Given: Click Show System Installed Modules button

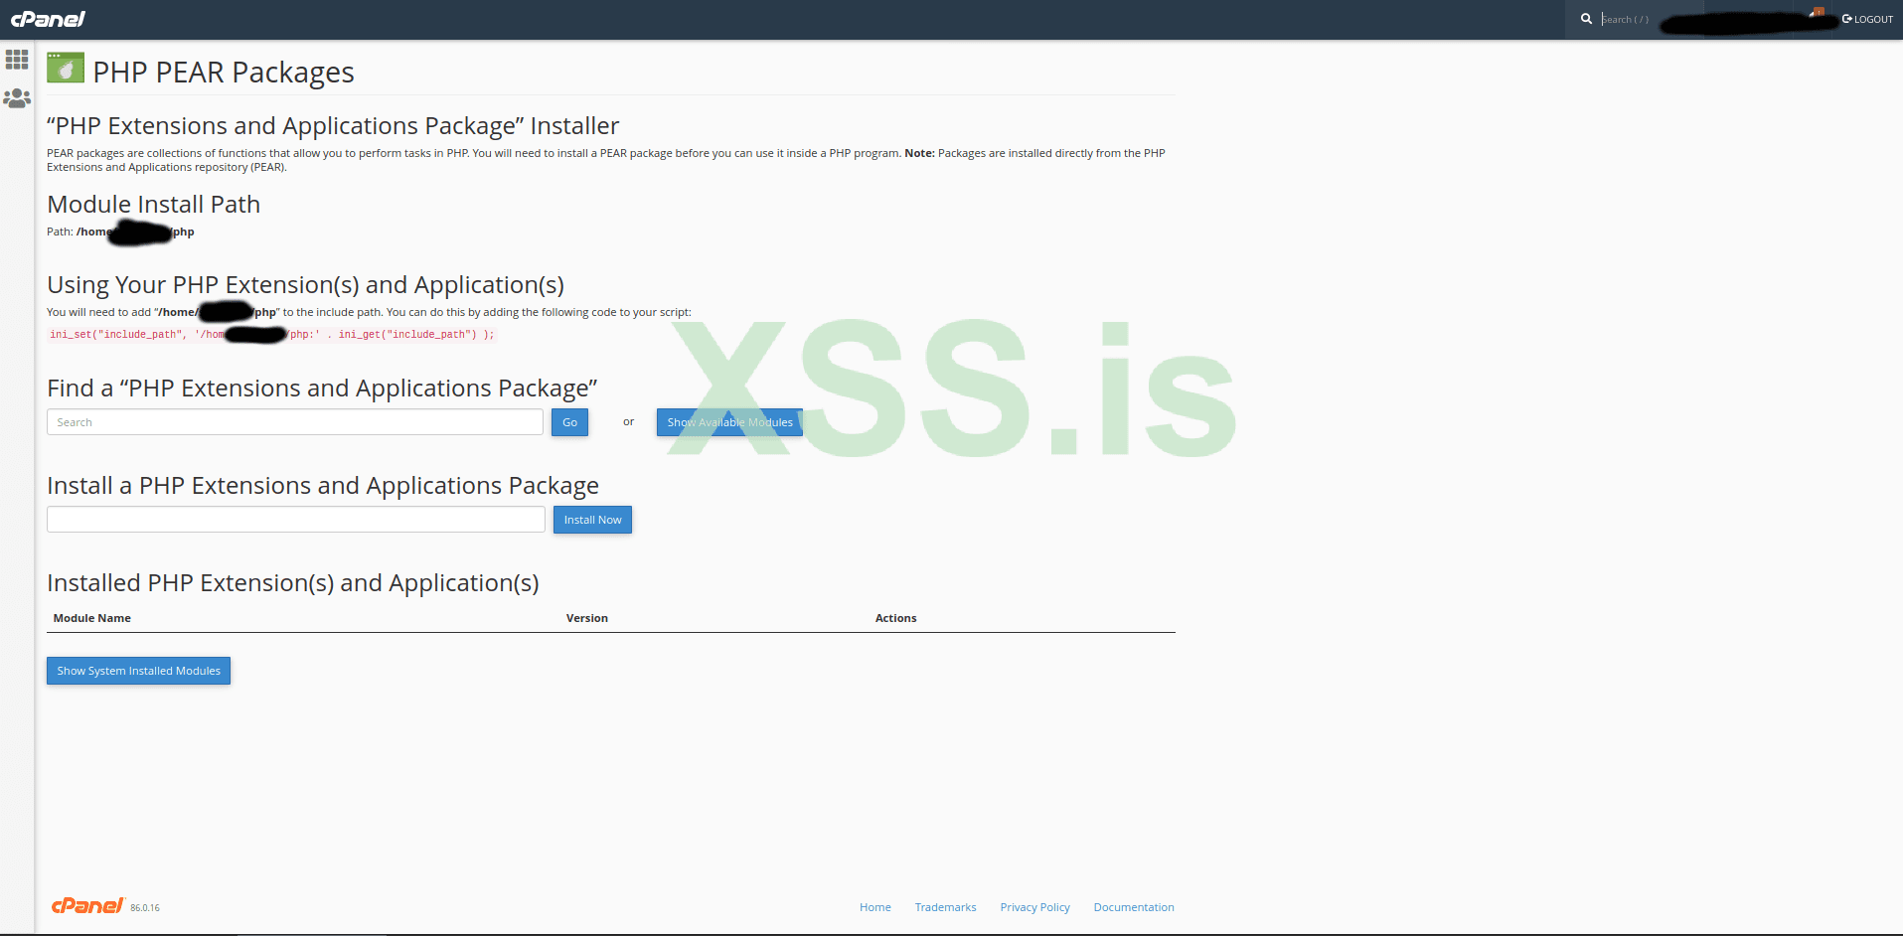Looking at the screenshot, I should tap(138, 671).
